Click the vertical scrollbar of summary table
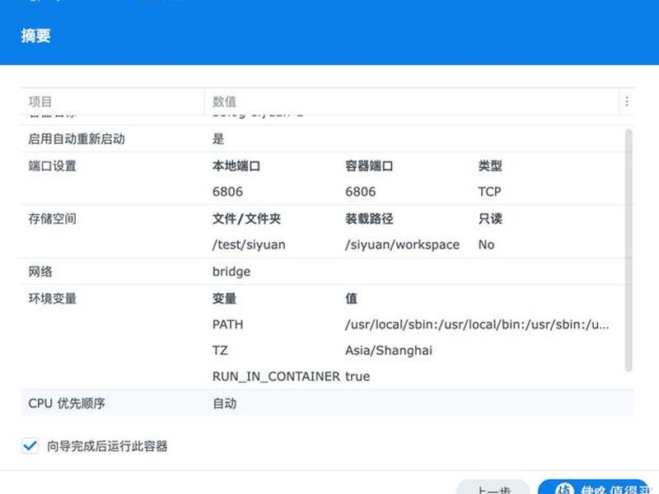 coord(629,250)
